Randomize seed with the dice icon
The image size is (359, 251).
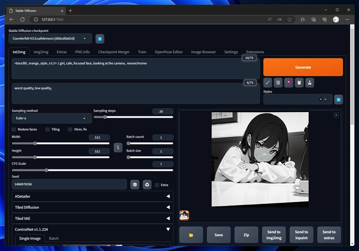135,185
